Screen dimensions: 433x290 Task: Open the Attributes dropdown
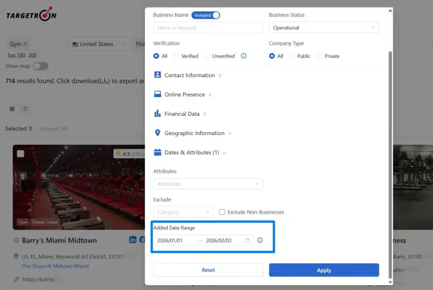208,184
